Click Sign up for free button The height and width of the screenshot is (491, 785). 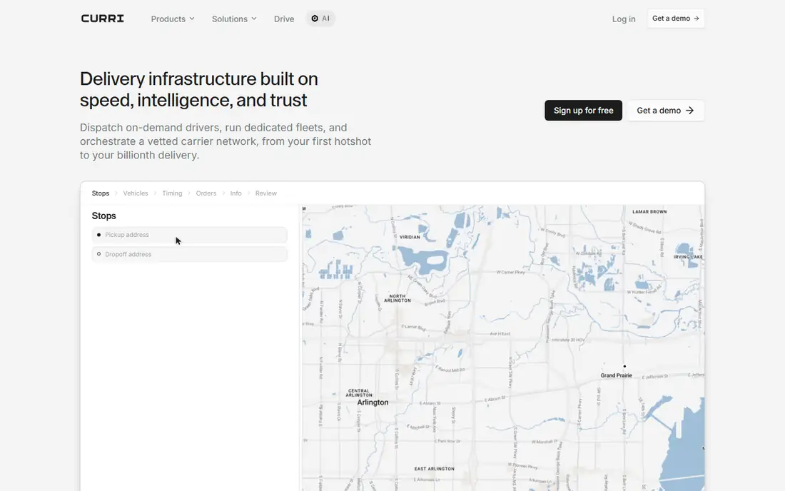(x=583, y=111)
